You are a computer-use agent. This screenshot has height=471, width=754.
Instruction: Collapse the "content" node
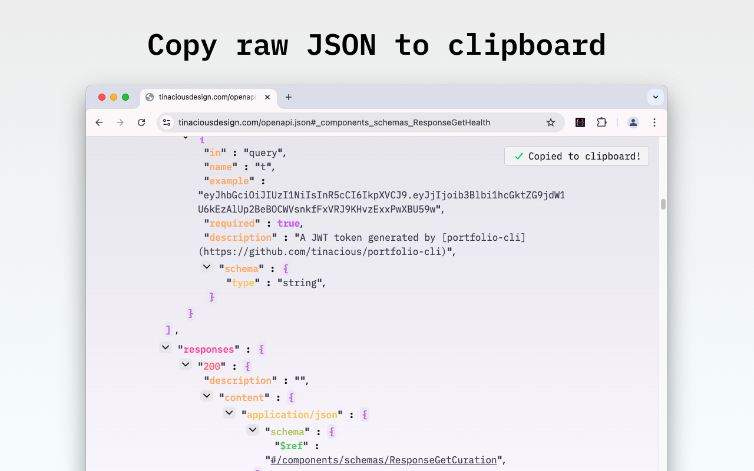click(207, 396)
